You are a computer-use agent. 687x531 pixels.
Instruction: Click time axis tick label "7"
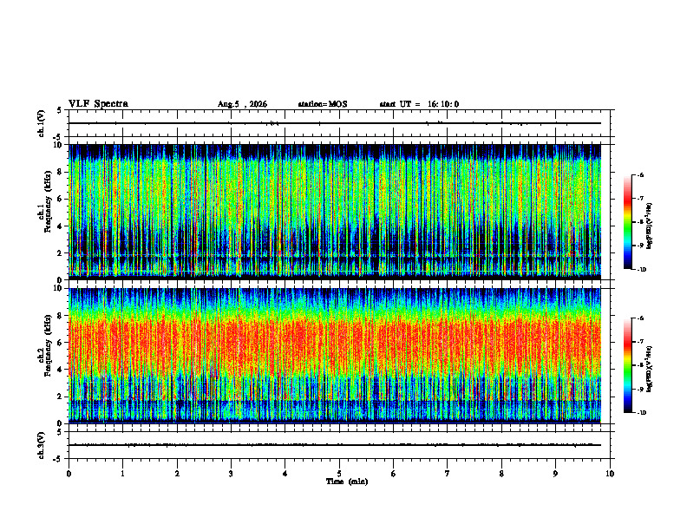[x=448, y=474]
